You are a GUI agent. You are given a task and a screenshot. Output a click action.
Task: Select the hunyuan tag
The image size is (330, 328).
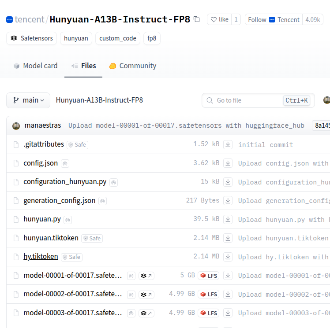(x=76, y=38)
